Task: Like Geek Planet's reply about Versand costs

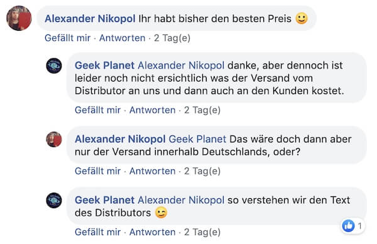Action: [97, 110]
